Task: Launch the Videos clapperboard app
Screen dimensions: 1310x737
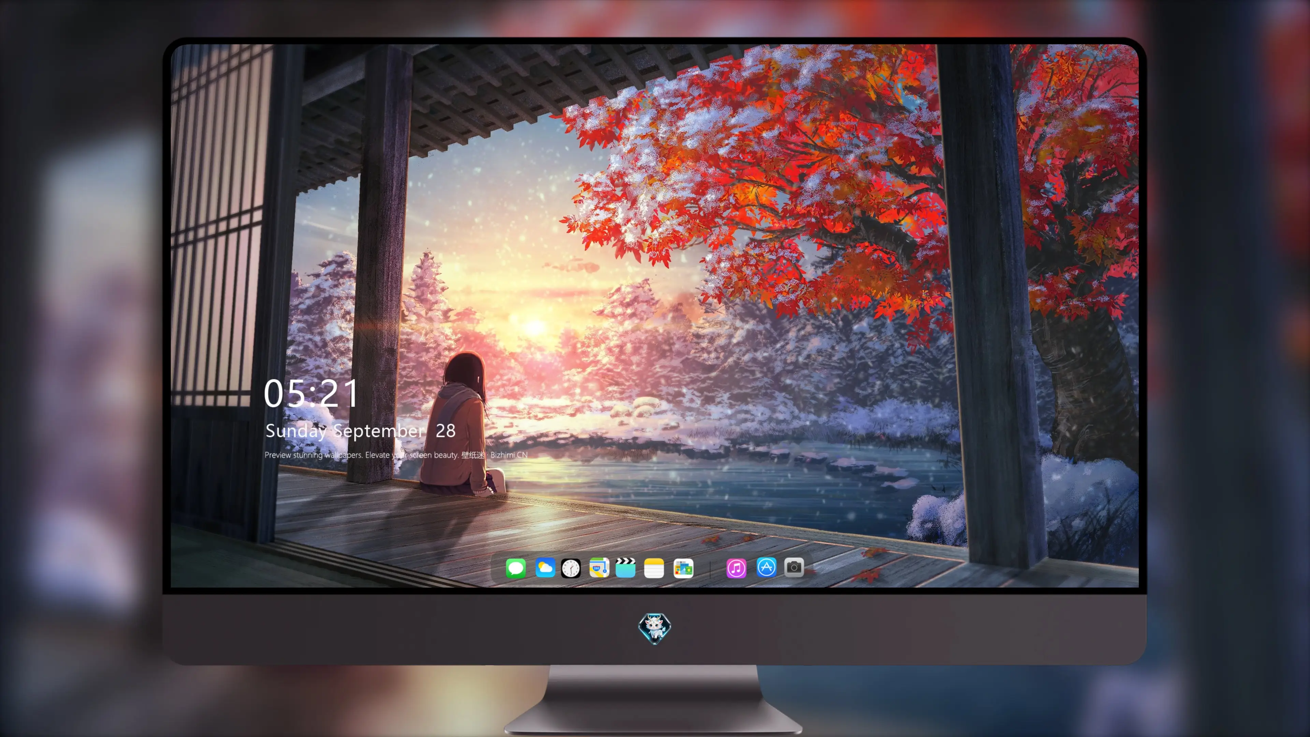Action: 626,568
